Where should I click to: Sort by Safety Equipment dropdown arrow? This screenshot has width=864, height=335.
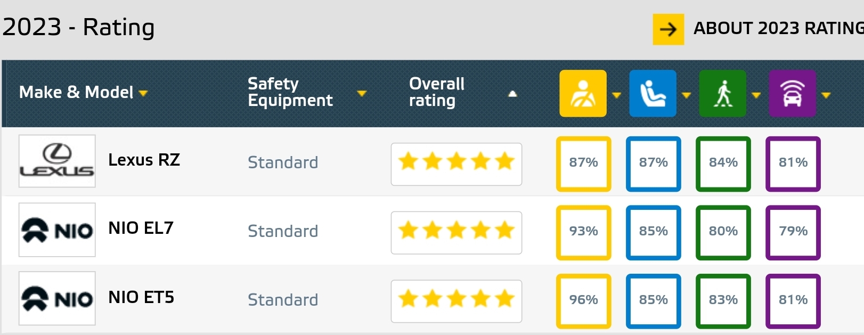tap(362, 94)
